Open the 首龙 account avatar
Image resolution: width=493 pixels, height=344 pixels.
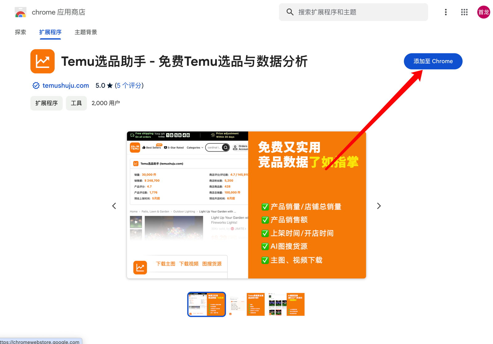click(483, 12)
